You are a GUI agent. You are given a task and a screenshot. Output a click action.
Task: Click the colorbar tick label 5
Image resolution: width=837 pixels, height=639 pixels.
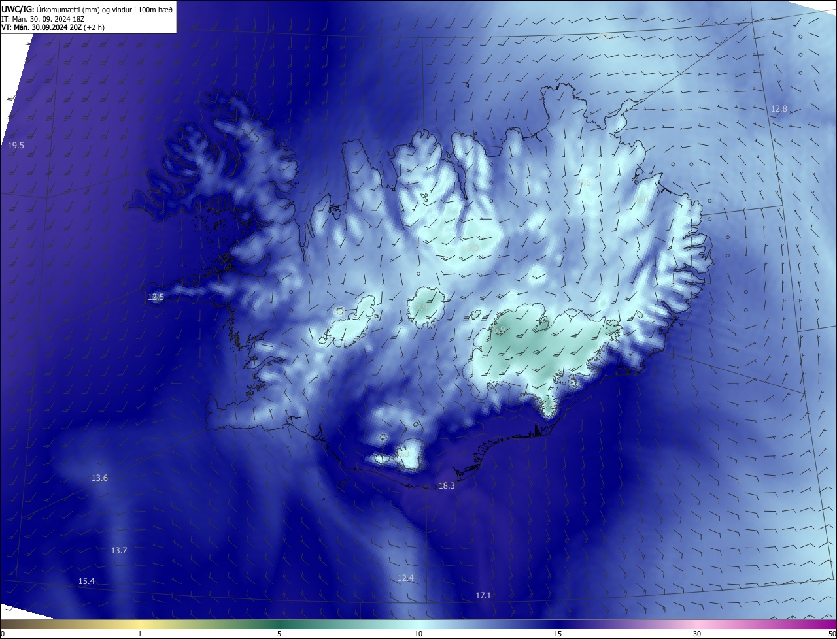279,634
